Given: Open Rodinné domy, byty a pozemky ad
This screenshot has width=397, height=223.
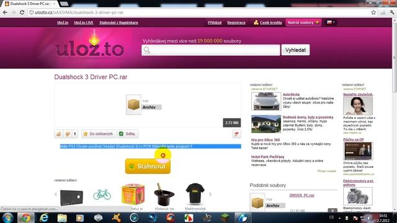Looking at the screenshot, I should 308,117.
